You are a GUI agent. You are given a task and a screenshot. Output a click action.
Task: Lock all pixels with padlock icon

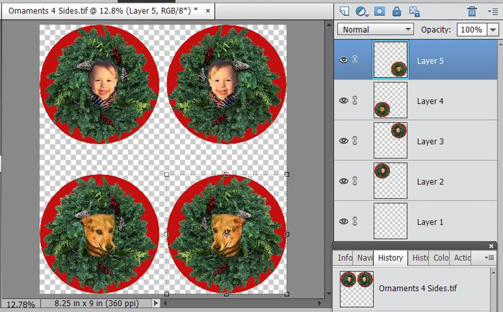pos(397,11)
